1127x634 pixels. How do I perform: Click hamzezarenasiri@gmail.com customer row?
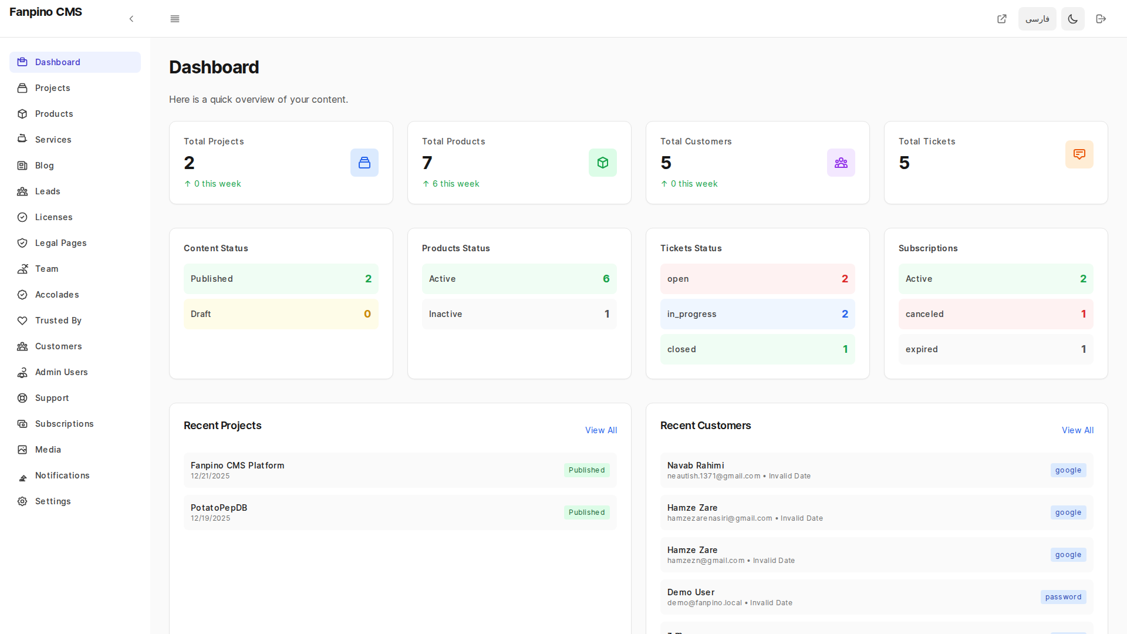[x=877, y=512]
